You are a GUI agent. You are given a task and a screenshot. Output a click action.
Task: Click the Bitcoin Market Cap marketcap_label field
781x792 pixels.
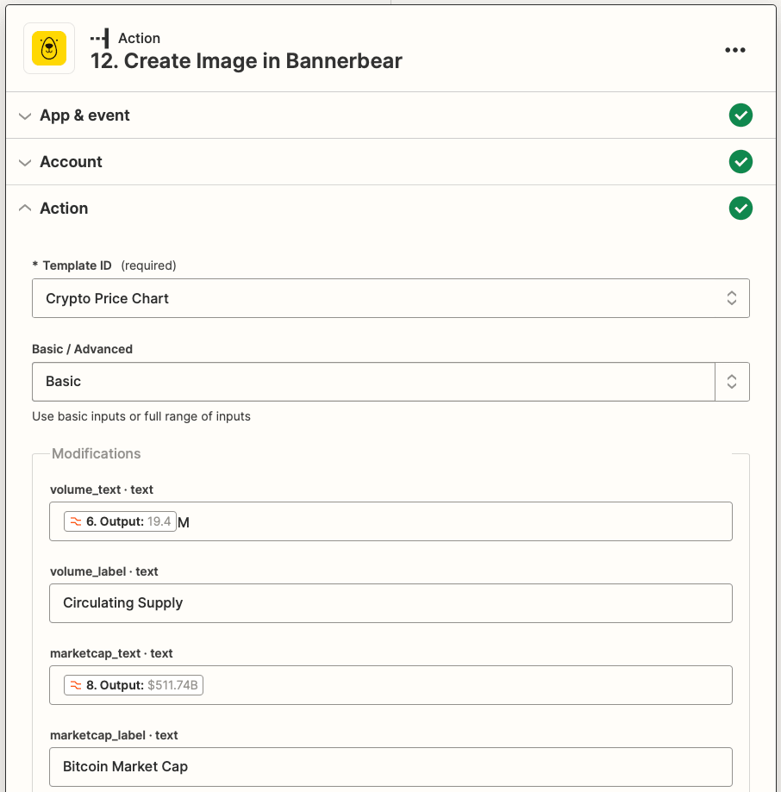390,766
